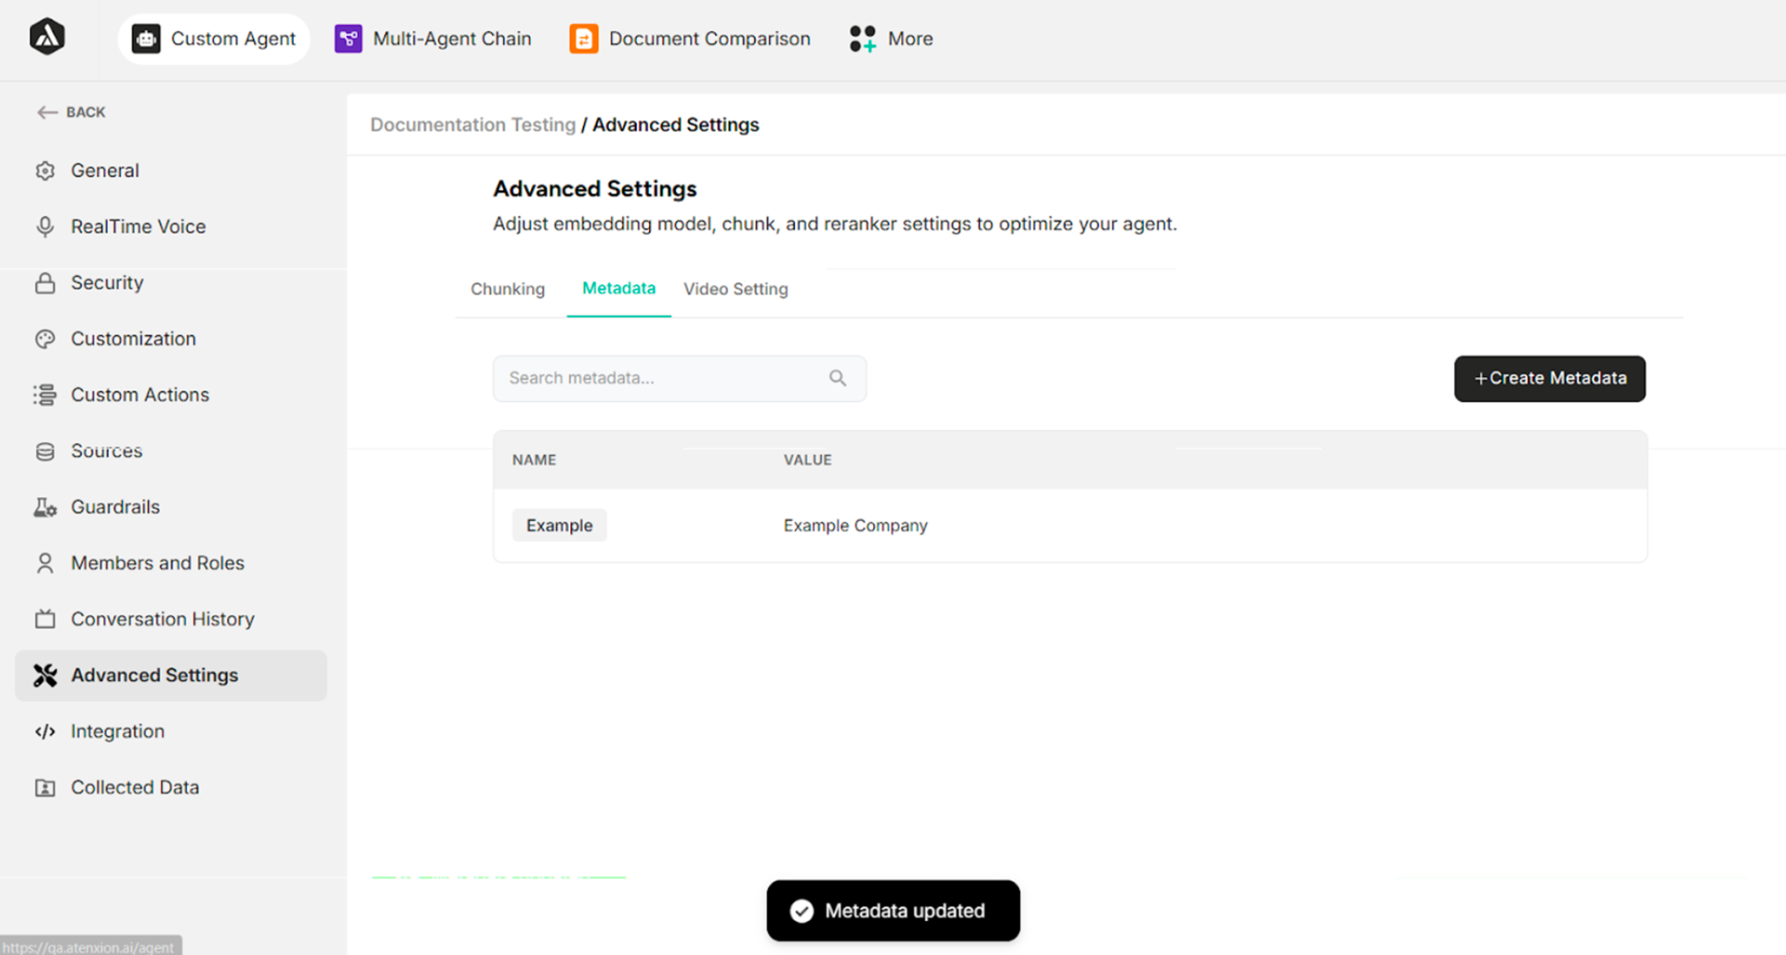Open the General settings label
Viewport: 1786px width, 955px height.
point(105,171)
